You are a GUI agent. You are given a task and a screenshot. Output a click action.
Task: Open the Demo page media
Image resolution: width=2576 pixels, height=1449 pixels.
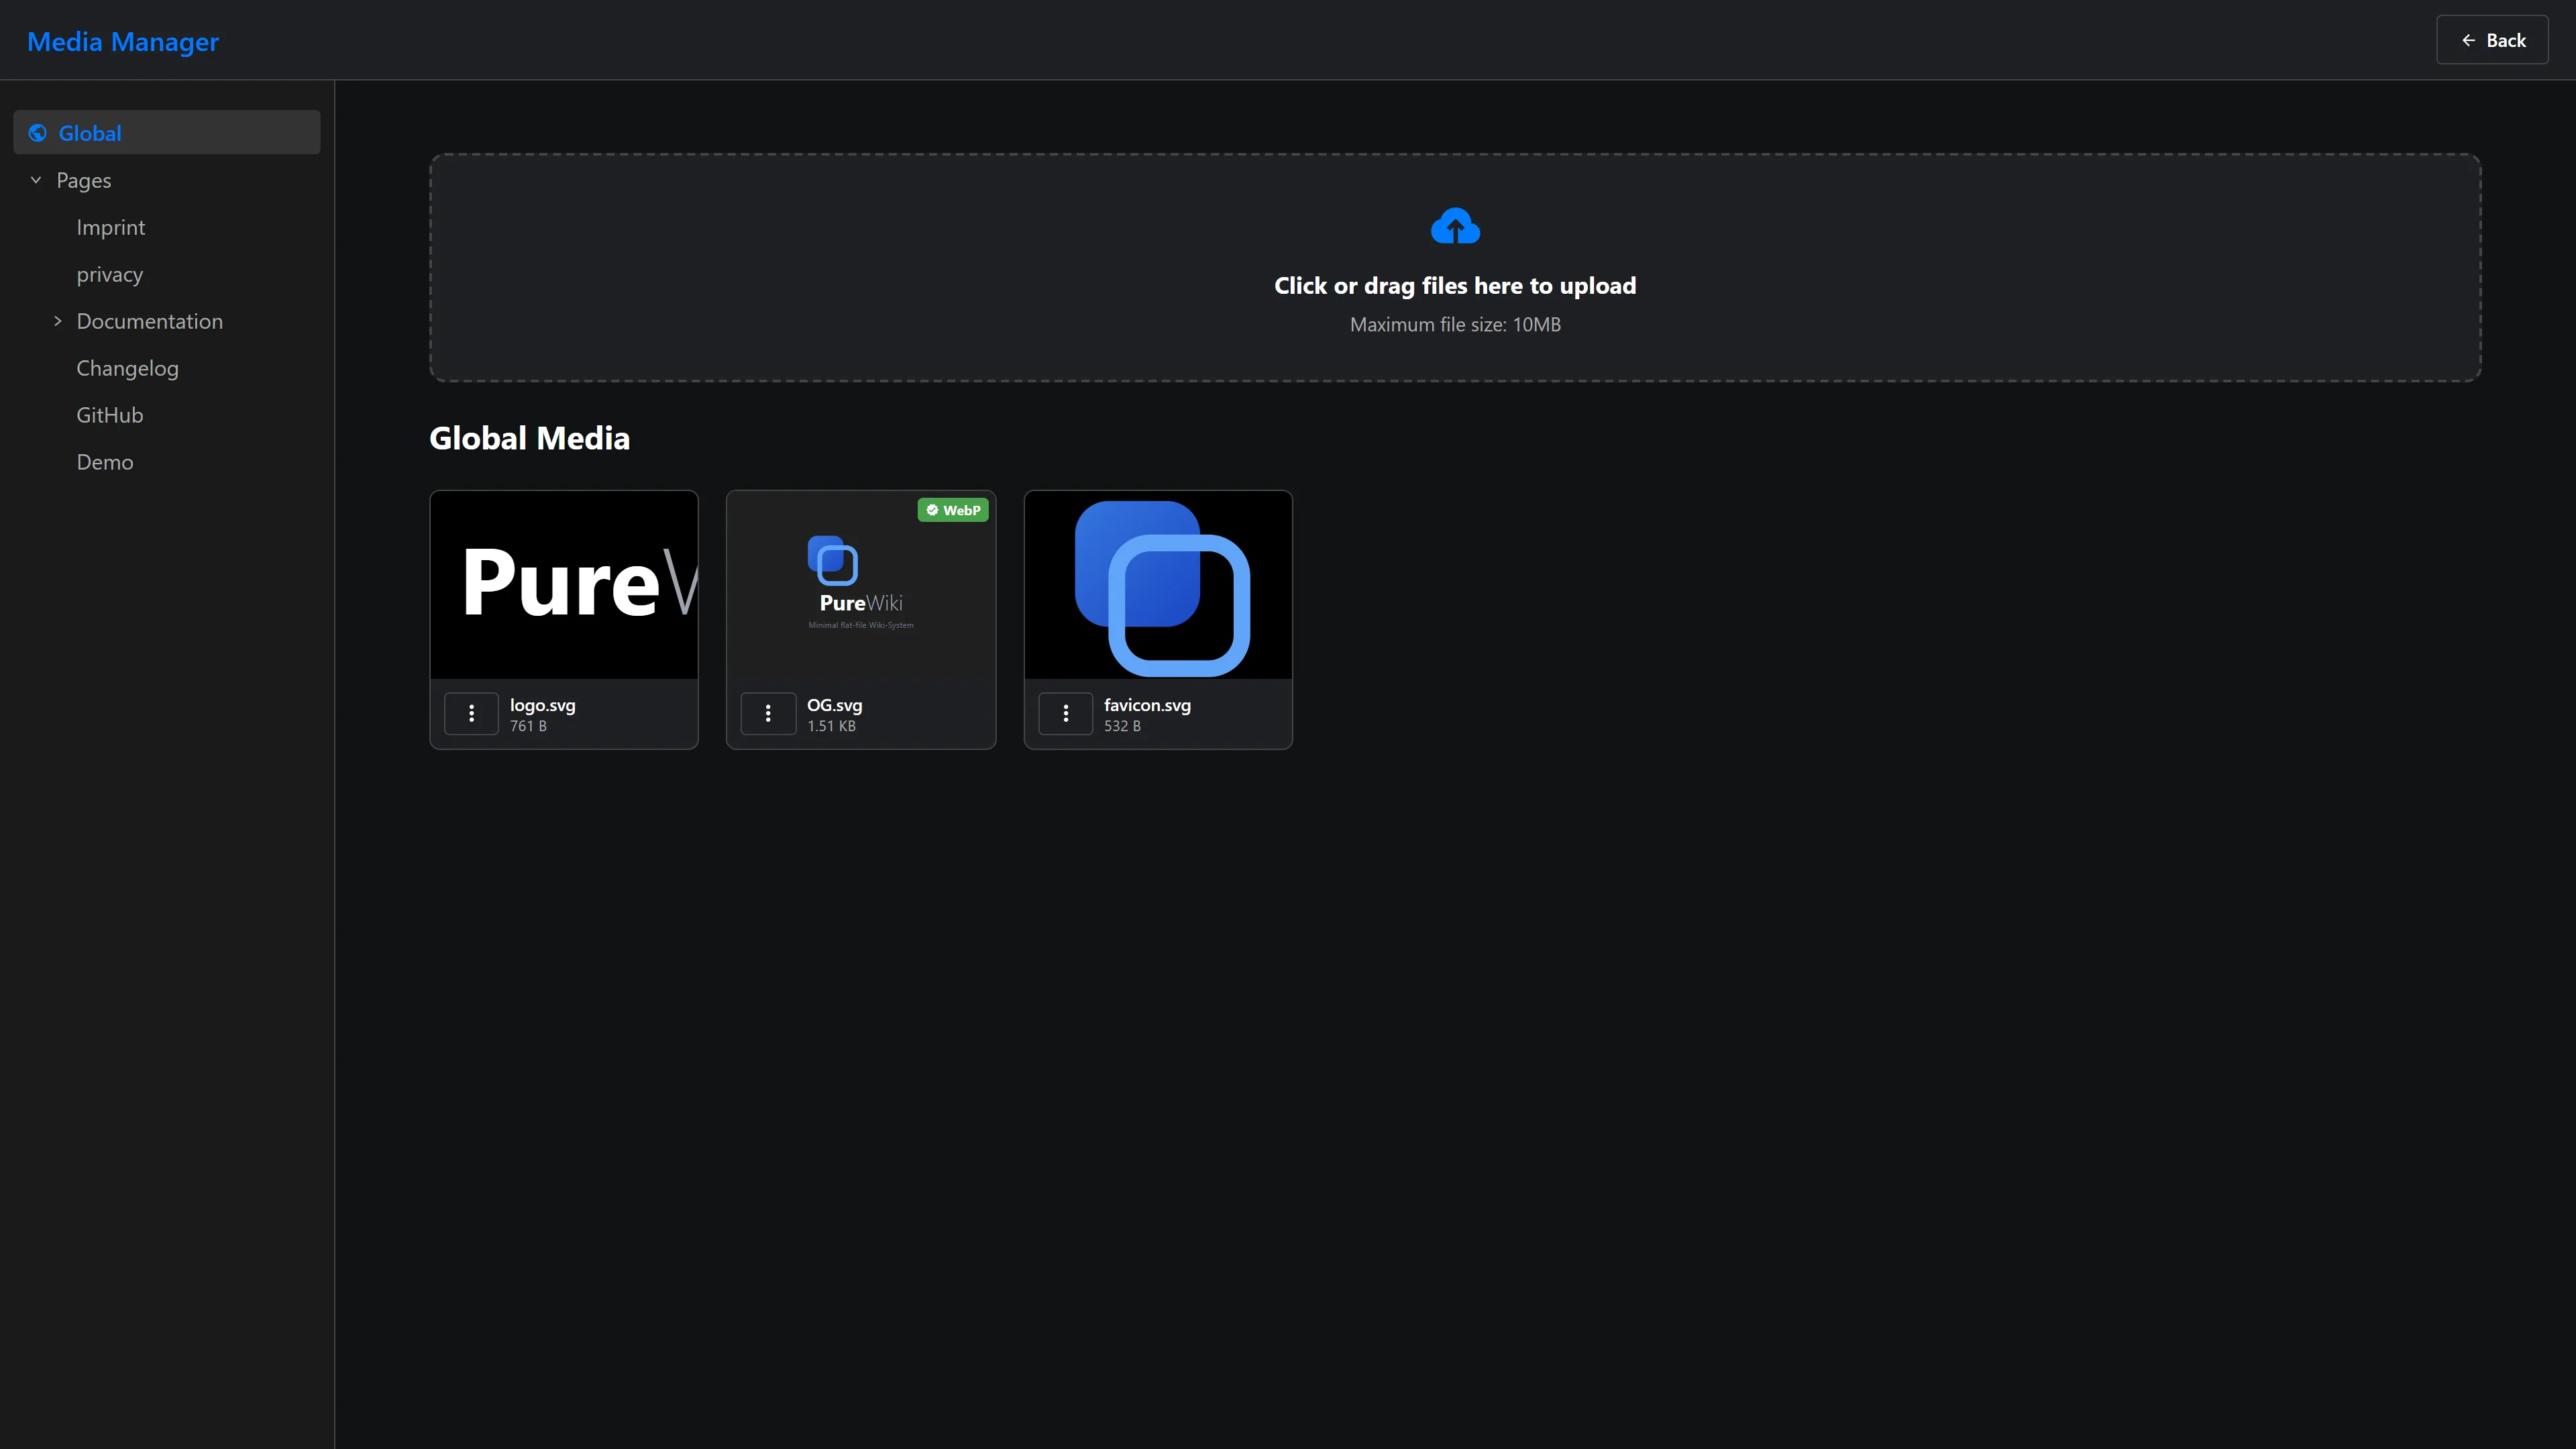coord(105,462)
